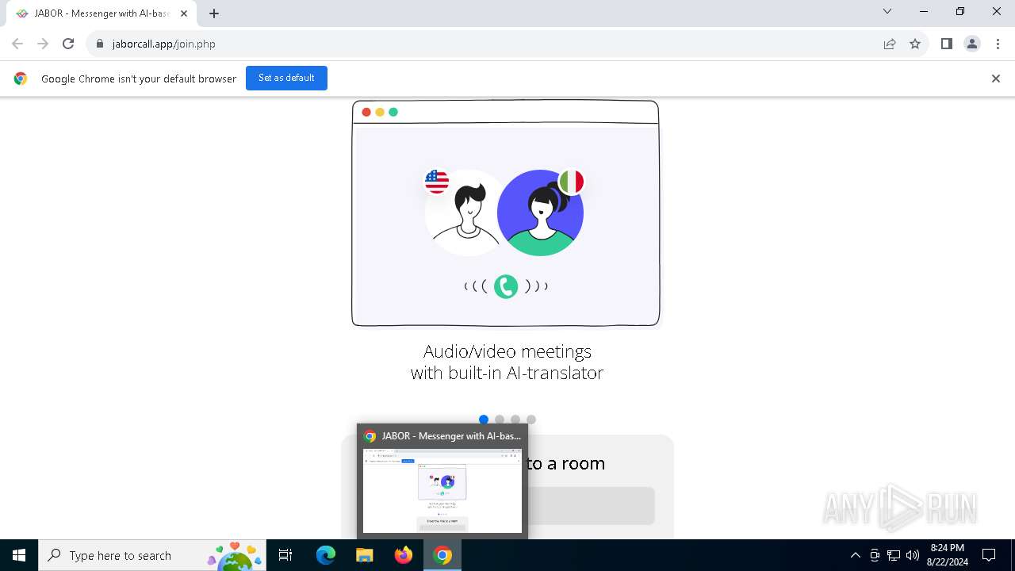Screen dimensions: 1015x571
Task: Bookmark this tab with the star
Action: (915, 44)
